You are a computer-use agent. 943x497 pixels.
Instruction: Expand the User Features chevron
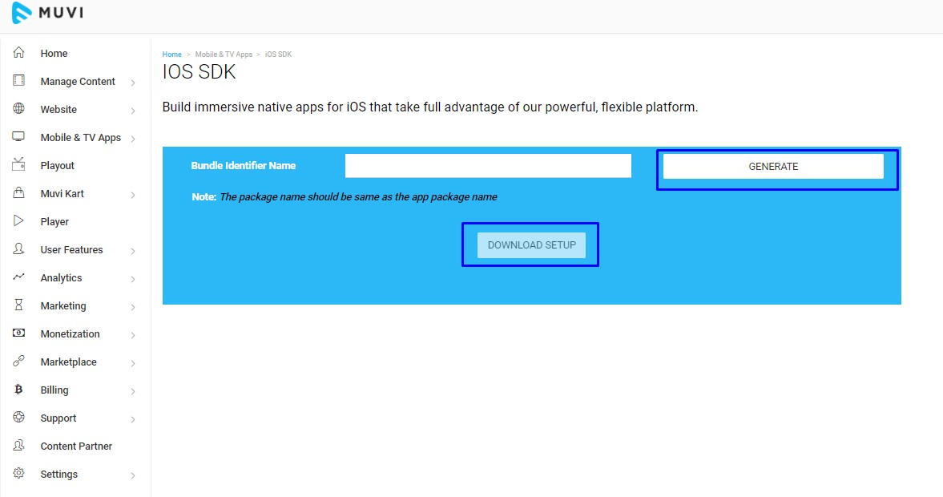pyautogui.click(x=133, y=251)
